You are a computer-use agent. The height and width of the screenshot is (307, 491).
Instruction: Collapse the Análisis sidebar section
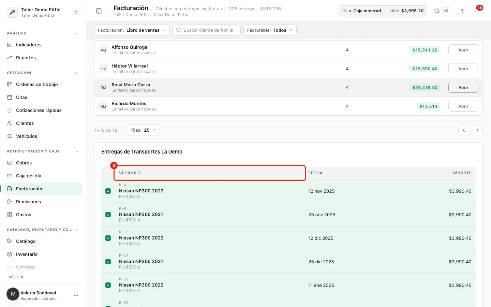77,33
